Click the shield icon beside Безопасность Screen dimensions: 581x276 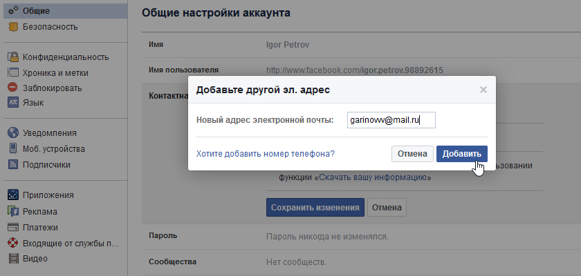coord(13,27)
